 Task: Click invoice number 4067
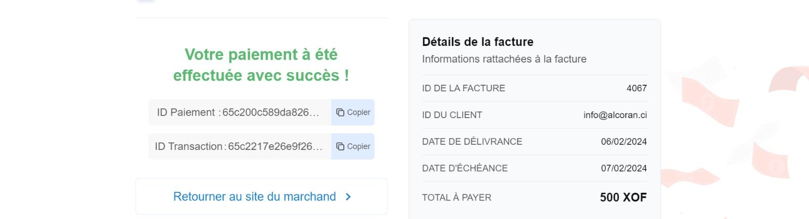[636, 88]
